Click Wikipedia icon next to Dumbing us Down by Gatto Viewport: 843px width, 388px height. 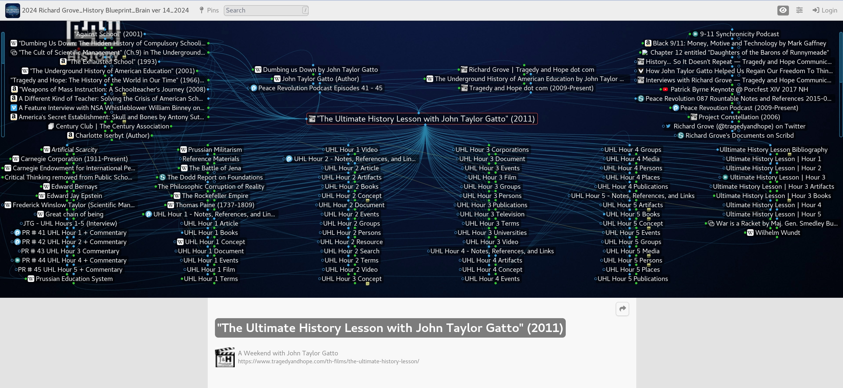(258, 69)
